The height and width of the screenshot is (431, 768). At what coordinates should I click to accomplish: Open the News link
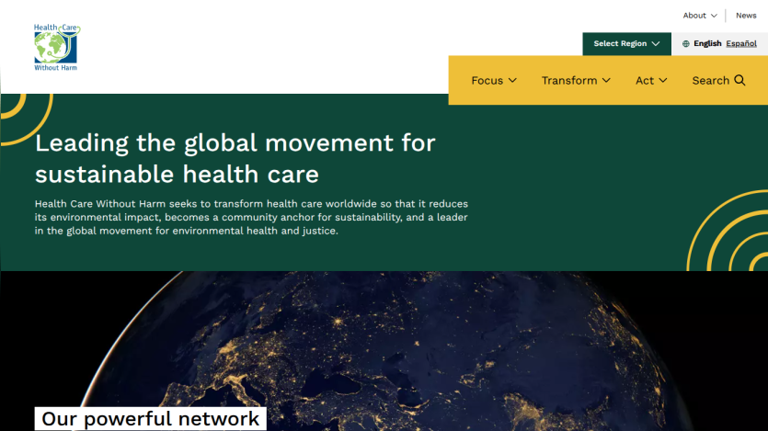click(746, 16)
